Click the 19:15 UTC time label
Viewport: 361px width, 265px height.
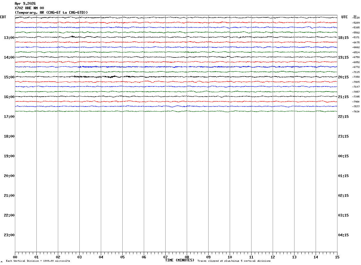[343, 57]
